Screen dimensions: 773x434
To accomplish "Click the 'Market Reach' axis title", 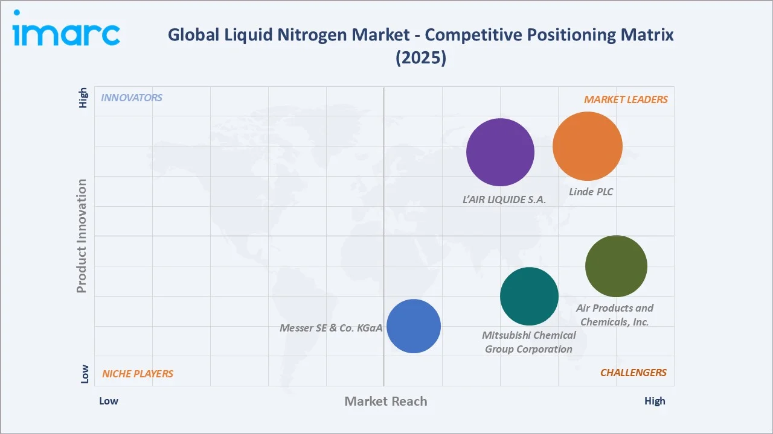I will (386, 401).
